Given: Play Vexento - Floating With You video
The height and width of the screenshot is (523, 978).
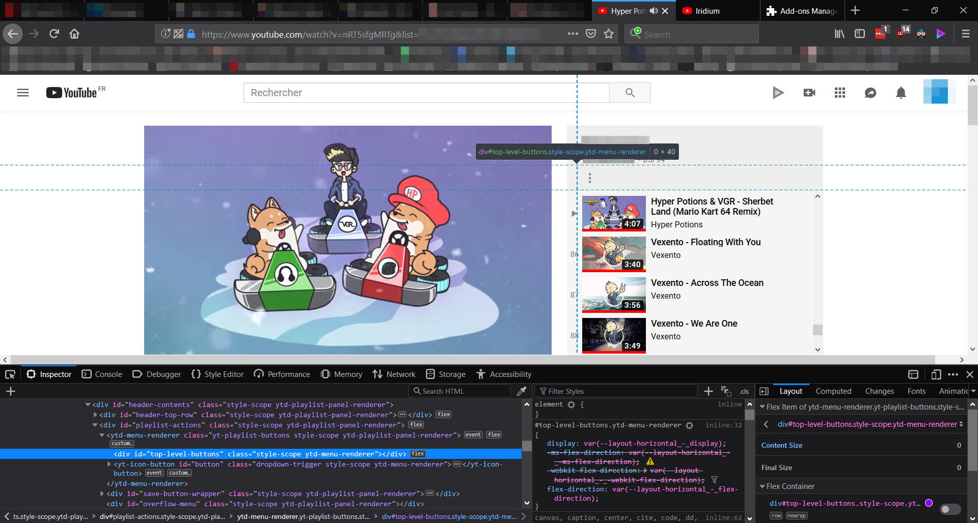Looking at the screenshot, I should [x=705, y=242].
